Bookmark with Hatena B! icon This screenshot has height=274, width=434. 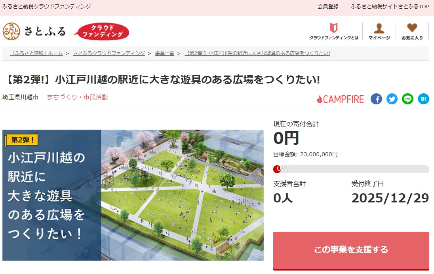click(423, 99)
